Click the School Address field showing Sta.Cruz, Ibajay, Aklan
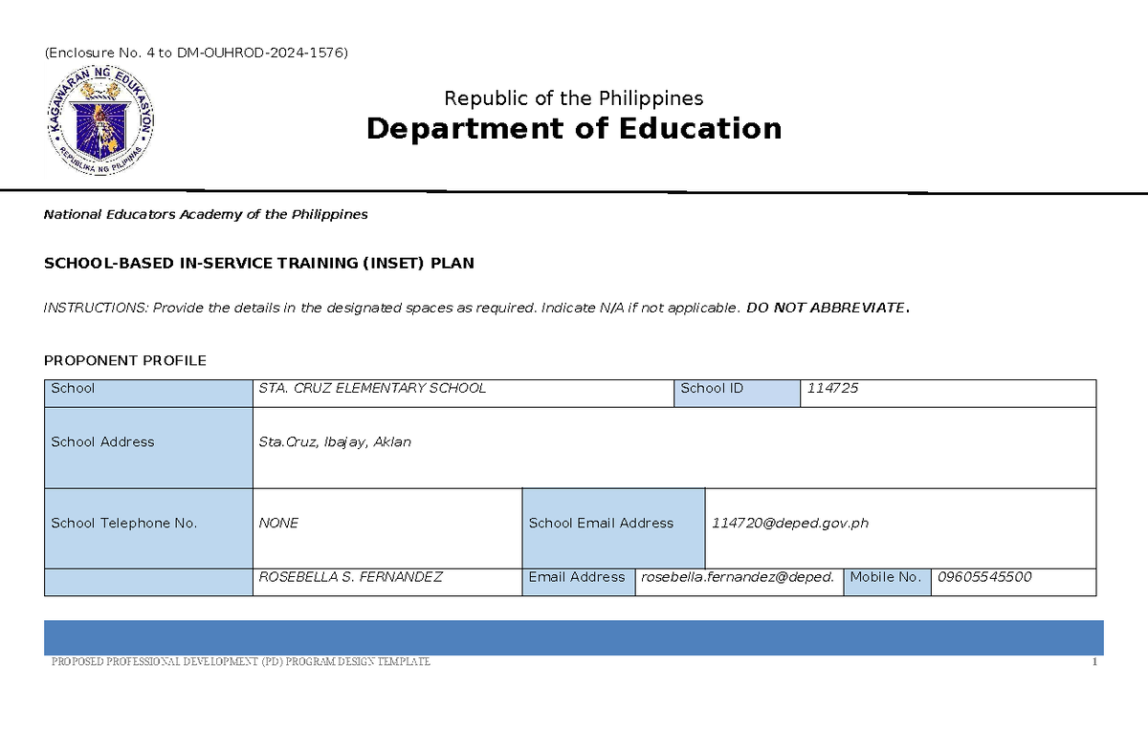The width and height of the screenshot is (1148, 750). tap(334, 442)
